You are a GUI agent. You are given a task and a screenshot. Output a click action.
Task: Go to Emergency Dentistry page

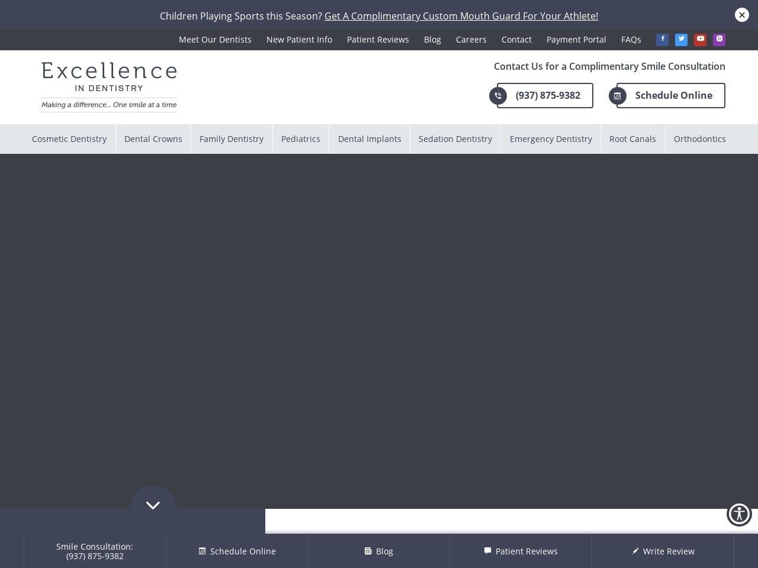(551, 139)
